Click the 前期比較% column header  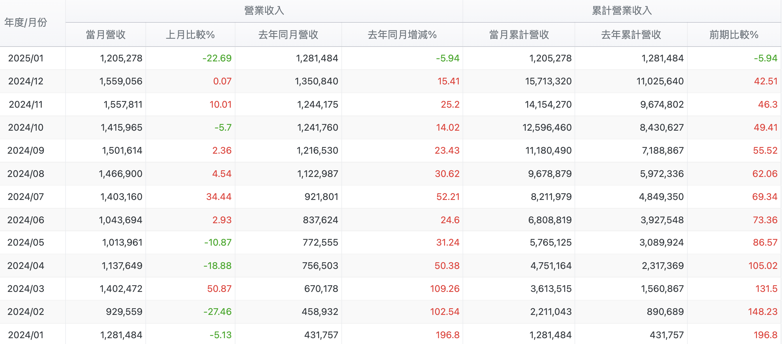click(734, 35)
